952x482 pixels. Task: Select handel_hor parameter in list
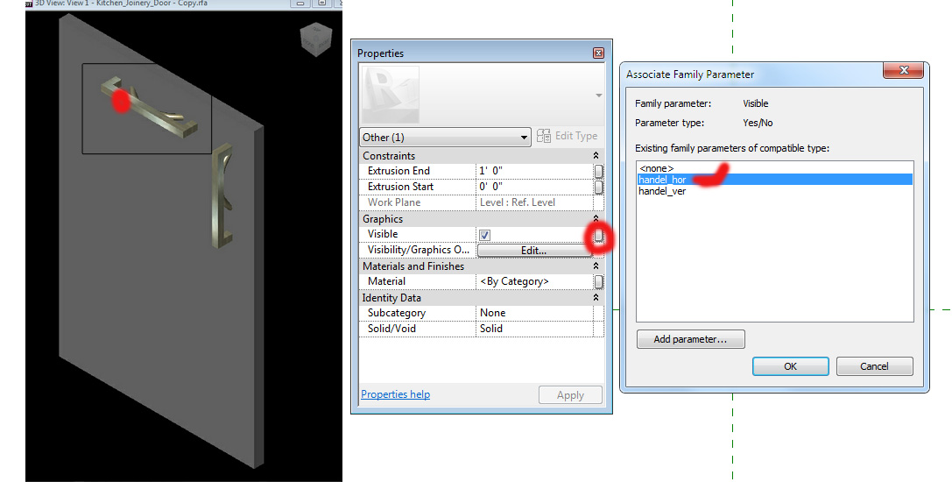pos(775,180)
